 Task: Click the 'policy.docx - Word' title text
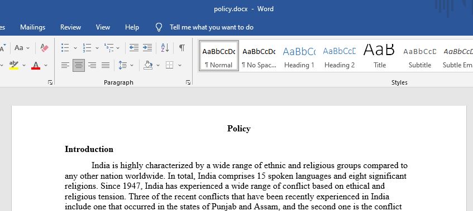pyautogui.click(x=243, y=9)
